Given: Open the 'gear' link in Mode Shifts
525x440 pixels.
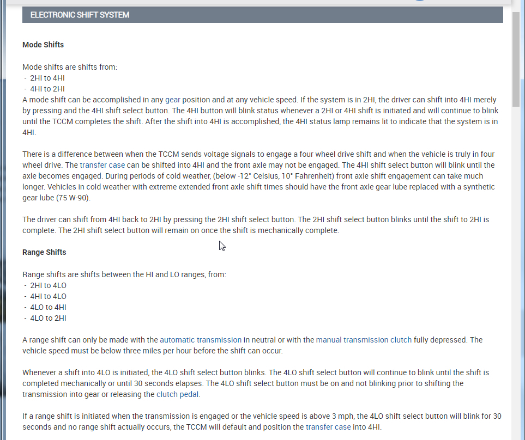Looking at the screenshot, I should click(173, 100).
